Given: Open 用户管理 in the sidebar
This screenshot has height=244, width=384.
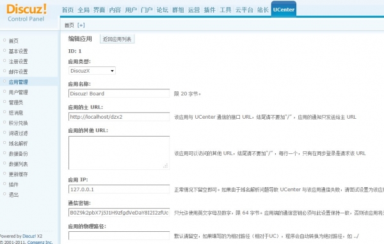Looking at the screenshot, I should pos(18,92).
